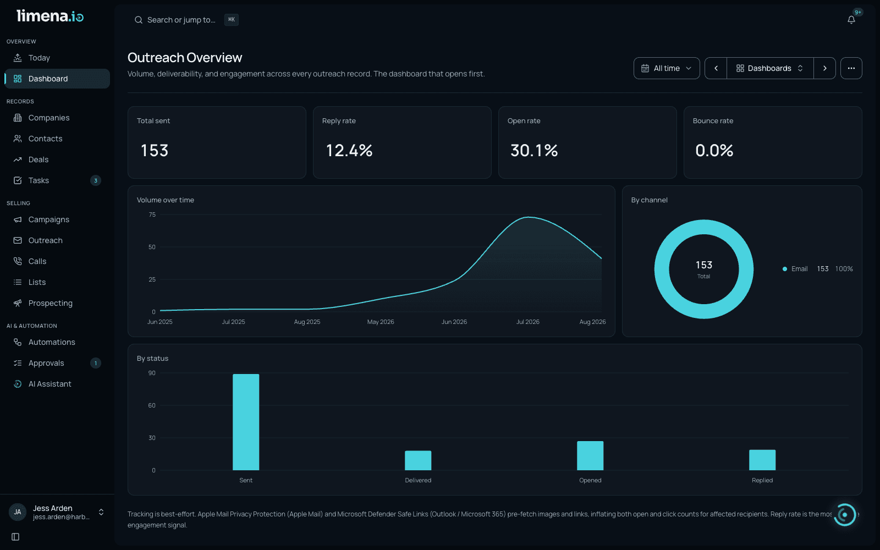Click the Approvals checklist icon

click(x=18, y=363)
